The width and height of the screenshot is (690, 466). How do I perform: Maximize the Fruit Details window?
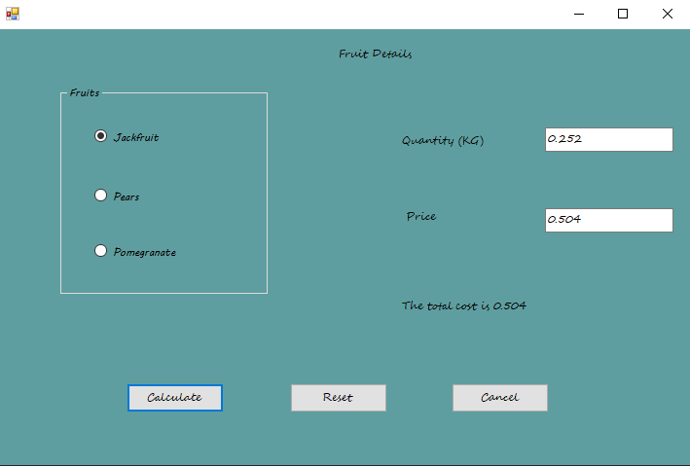pos(623,14)
